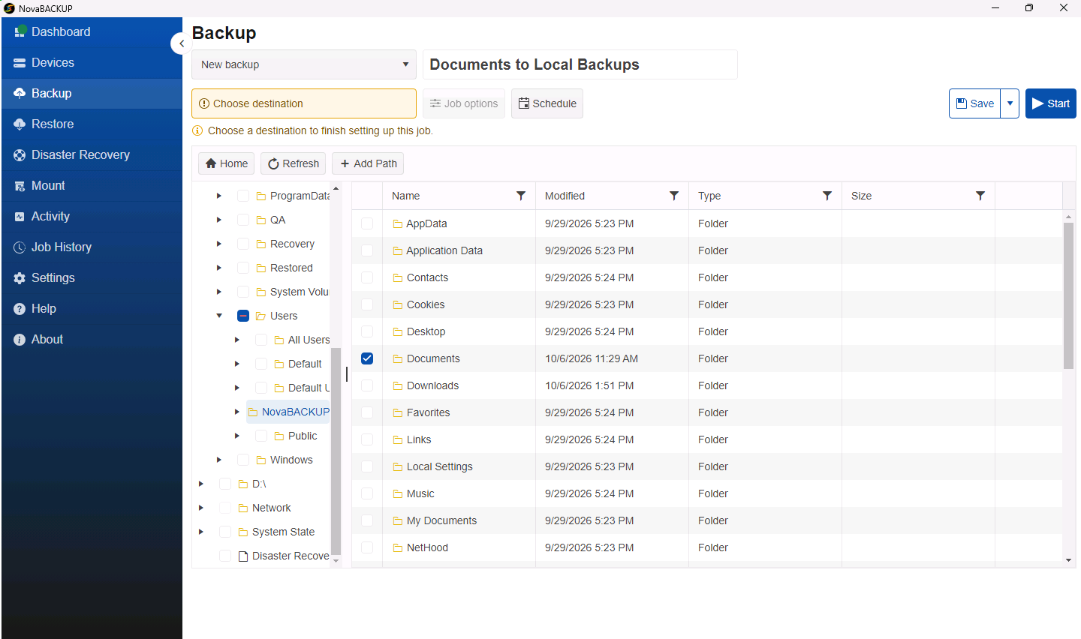Click the Help question mark icon

(x=20, y=309)
